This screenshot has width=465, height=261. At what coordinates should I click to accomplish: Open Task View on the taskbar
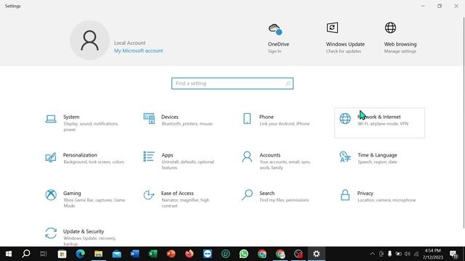[44, 254]
